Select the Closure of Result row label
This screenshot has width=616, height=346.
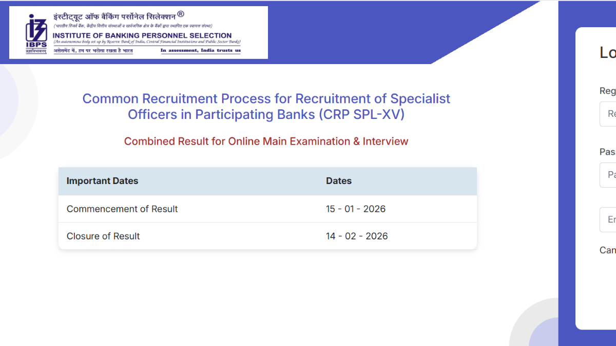[103, 236]
